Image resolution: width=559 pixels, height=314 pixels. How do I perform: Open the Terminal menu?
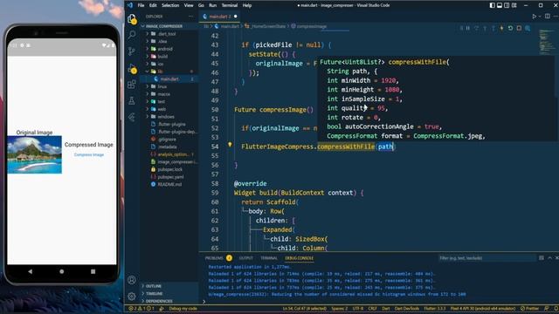tap(229, 5)
